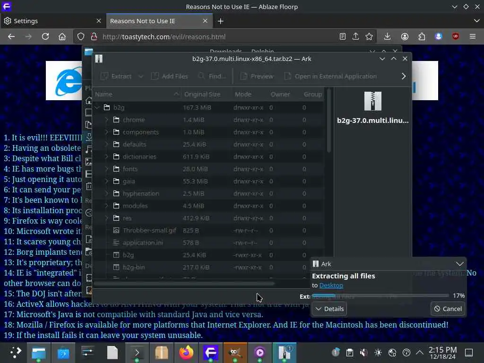Select the b2g-bin file row
Screen dimensions: 484x363
[x=201, y=268]
